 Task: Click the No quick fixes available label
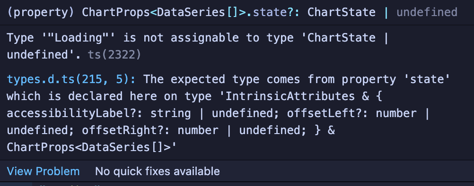(157, 171)
